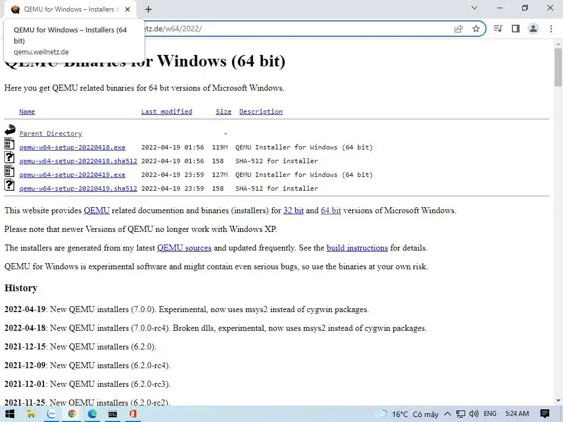Screen dimensions: 563x422
Task: Open the 5:24 AM clock flyout
Action: 517,414
